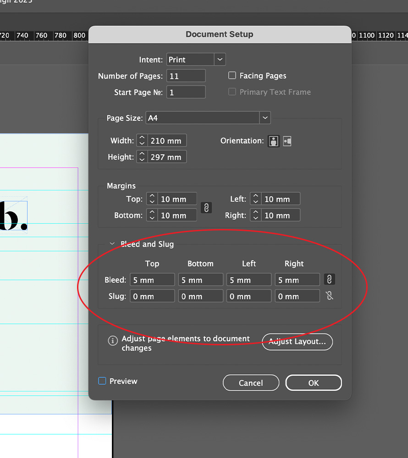
Task: Click the Bleed Left field
Action: coord(249,279)
